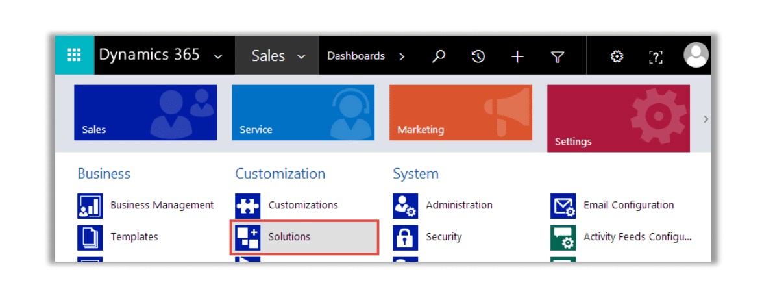
Task: Expand the Dashboards breadcrumb chevron
Action: pos(402,56)
